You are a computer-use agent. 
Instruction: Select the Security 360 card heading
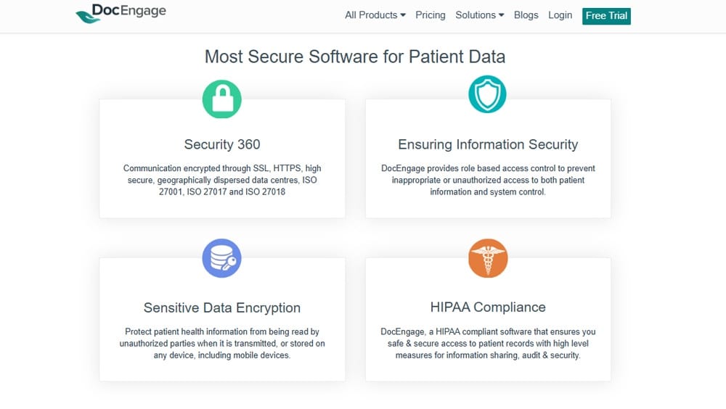click(x=222, y=144)
